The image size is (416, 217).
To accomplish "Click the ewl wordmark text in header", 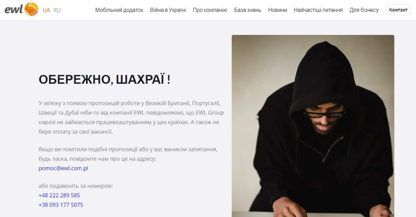I will (x=14, y=10).
